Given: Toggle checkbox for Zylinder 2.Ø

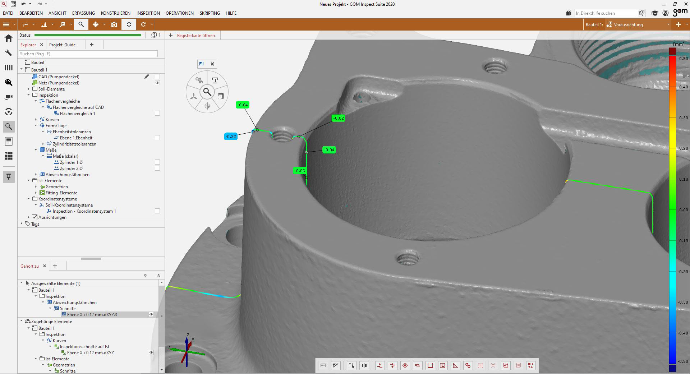Looking at the screenshot, I should pyautogui.click(x=157, y=168).
